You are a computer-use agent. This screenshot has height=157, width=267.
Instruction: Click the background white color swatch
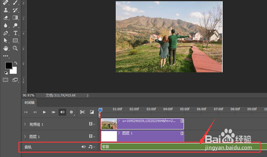pos(14,71)
